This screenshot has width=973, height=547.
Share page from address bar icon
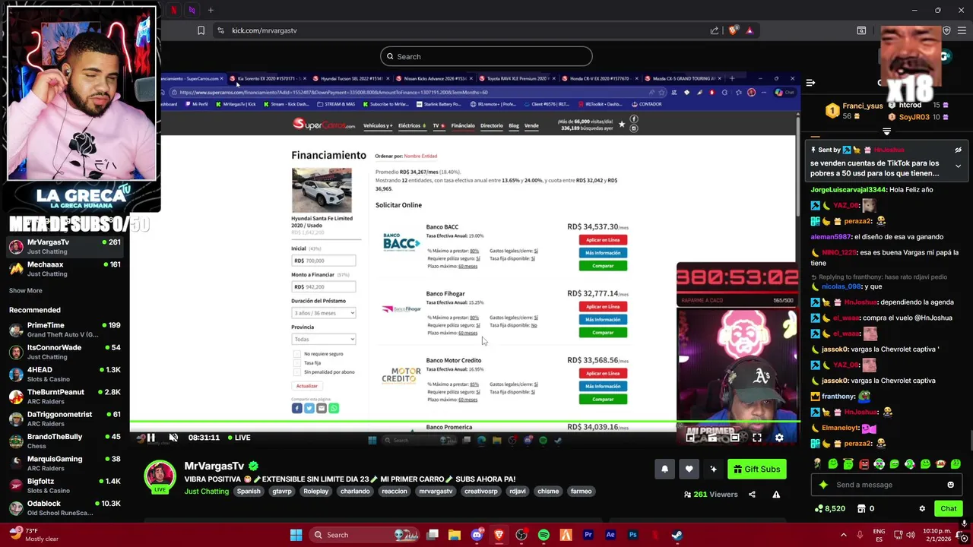(x=715, y=30)
